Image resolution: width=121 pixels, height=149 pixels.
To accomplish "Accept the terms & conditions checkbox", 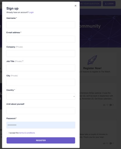I will click(7, 133).
